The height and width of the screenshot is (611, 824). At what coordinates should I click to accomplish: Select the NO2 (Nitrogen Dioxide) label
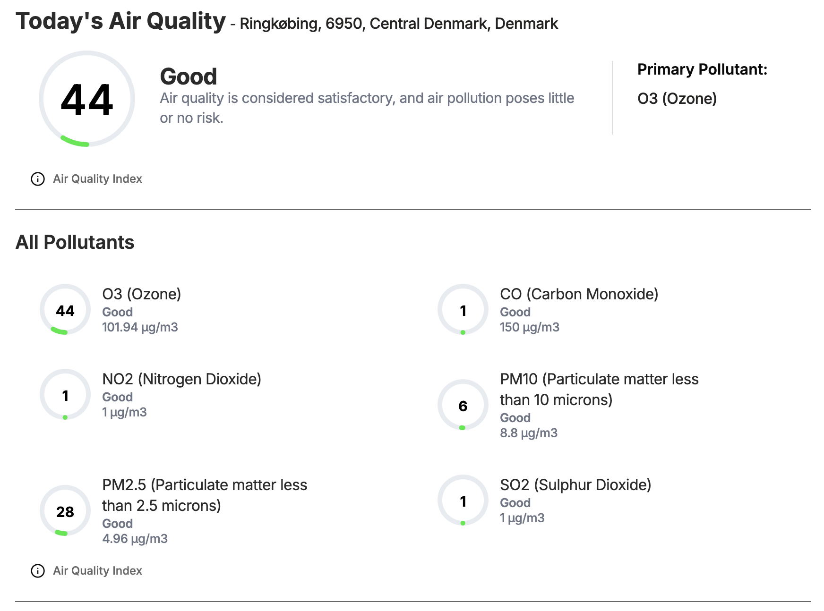(x=182, y=379)
